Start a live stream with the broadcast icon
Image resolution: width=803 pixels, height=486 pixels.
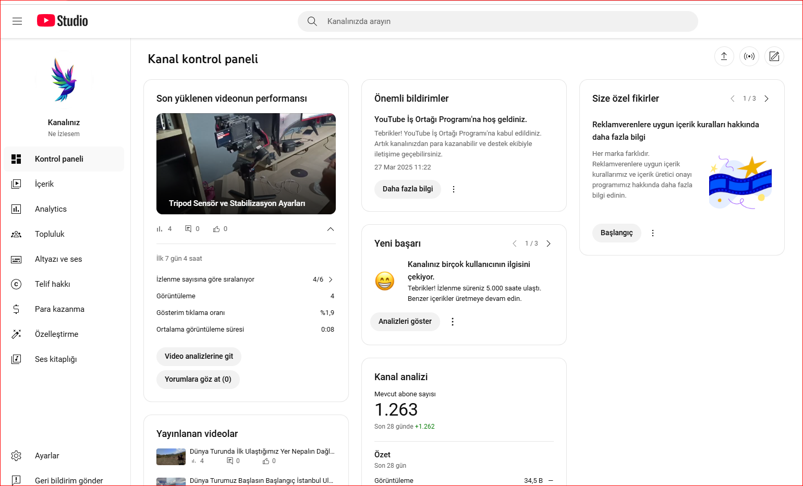[749, 56]
